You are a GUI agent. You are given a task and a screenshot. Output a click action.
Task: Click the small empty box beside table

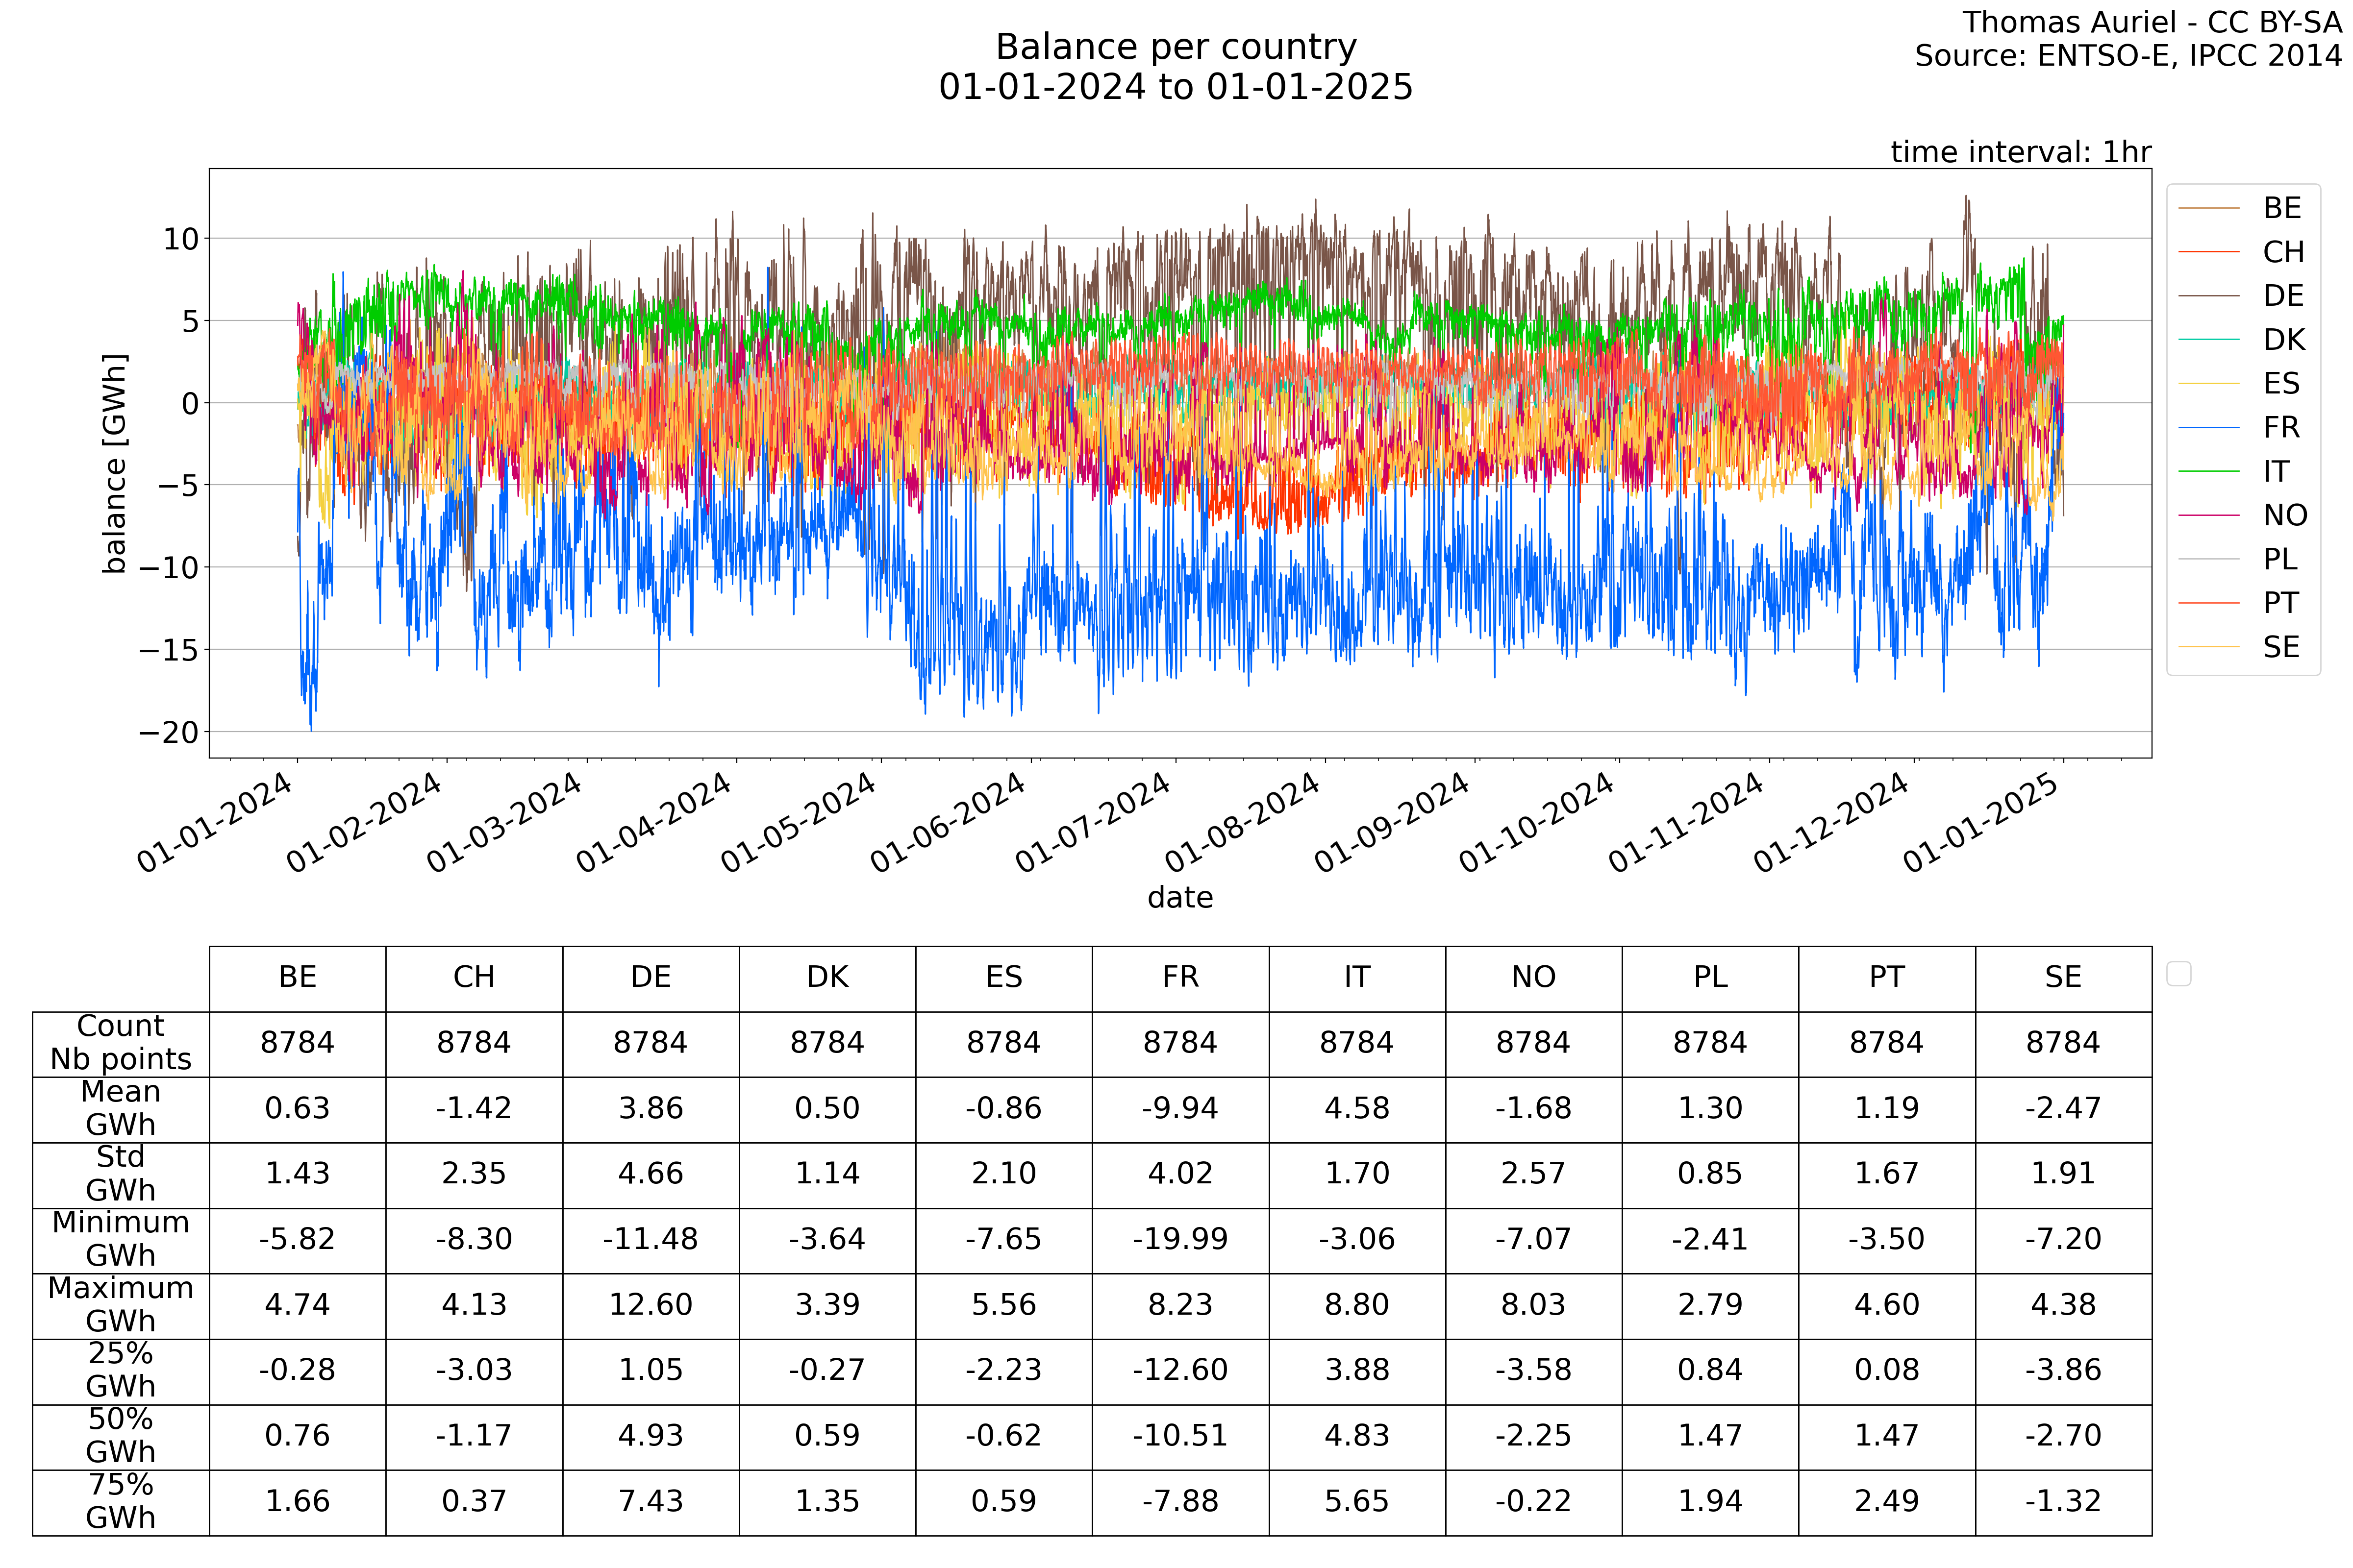pos(2179,973)
